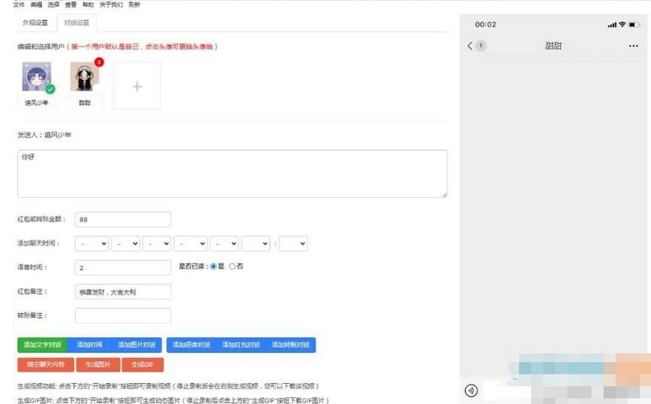The width and height of the screenshot is (651, 404).
Task: Click the red 清空聊天内容 button
Action: click(46, 365)
